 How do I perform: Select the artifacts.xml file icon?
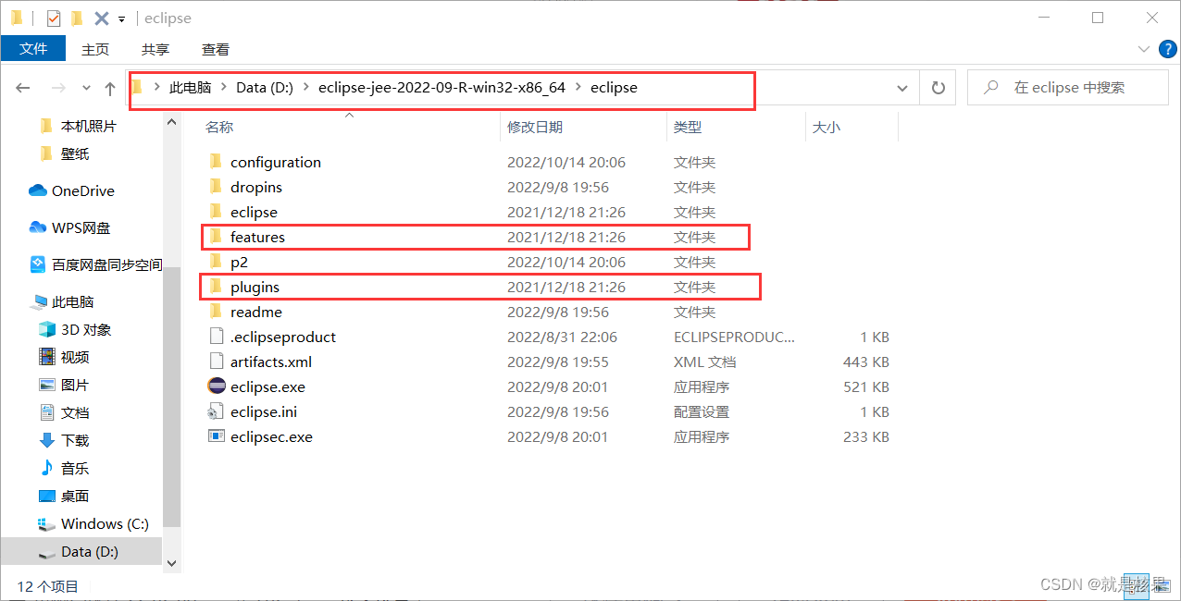[x=216, y=362]
